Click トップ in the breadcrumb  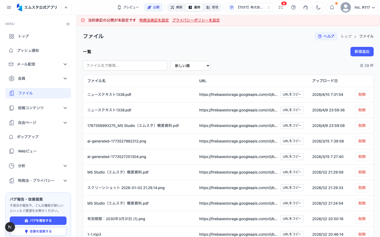pos(346,36)
